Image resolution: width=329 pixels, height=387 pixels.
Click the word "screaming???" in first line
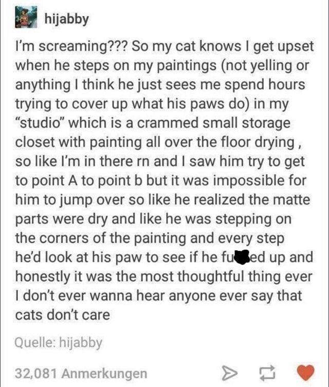point(83,47)
